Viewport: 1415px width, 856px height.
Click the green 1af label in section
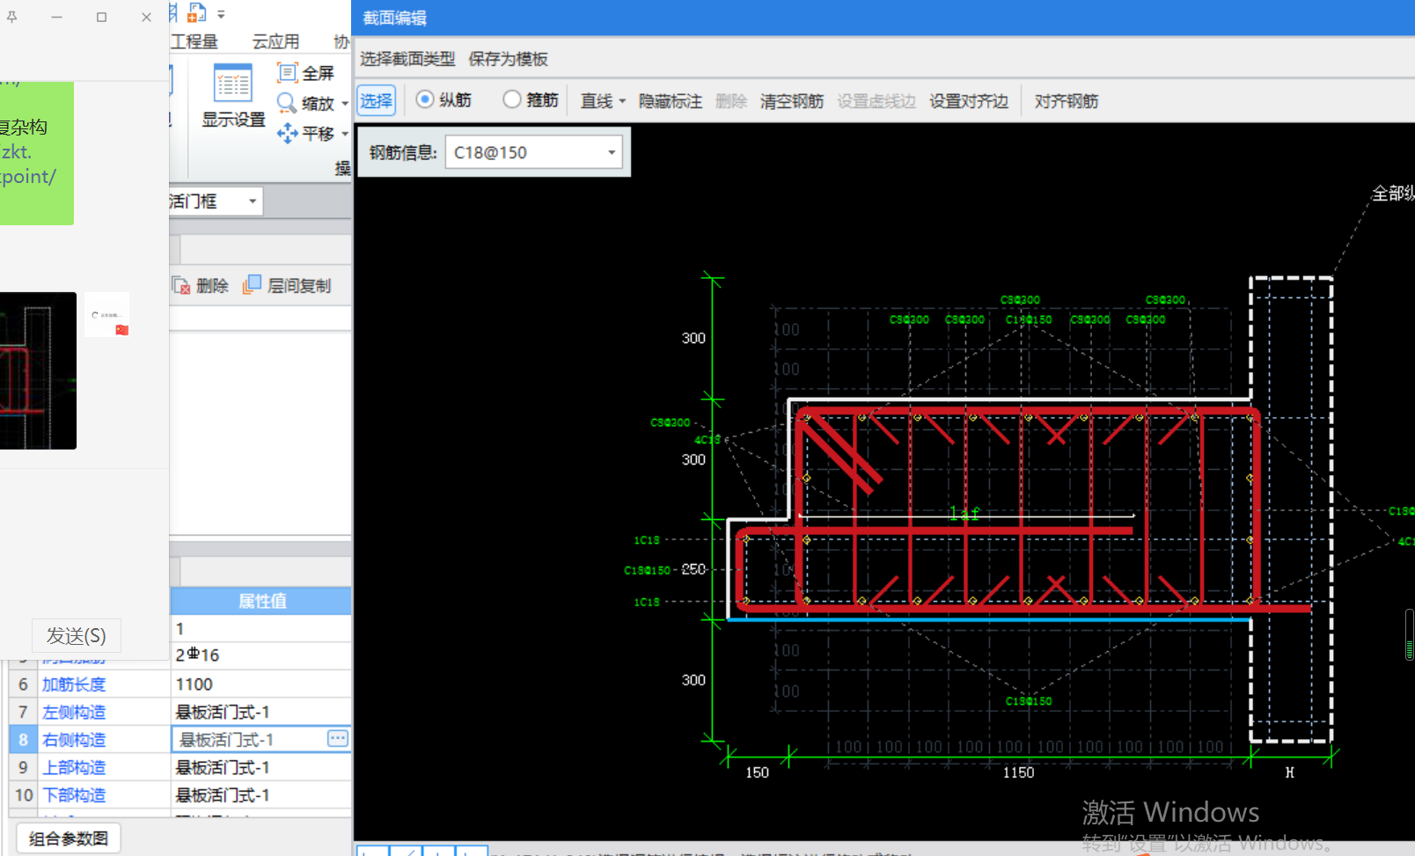click(x=964, y=513)
